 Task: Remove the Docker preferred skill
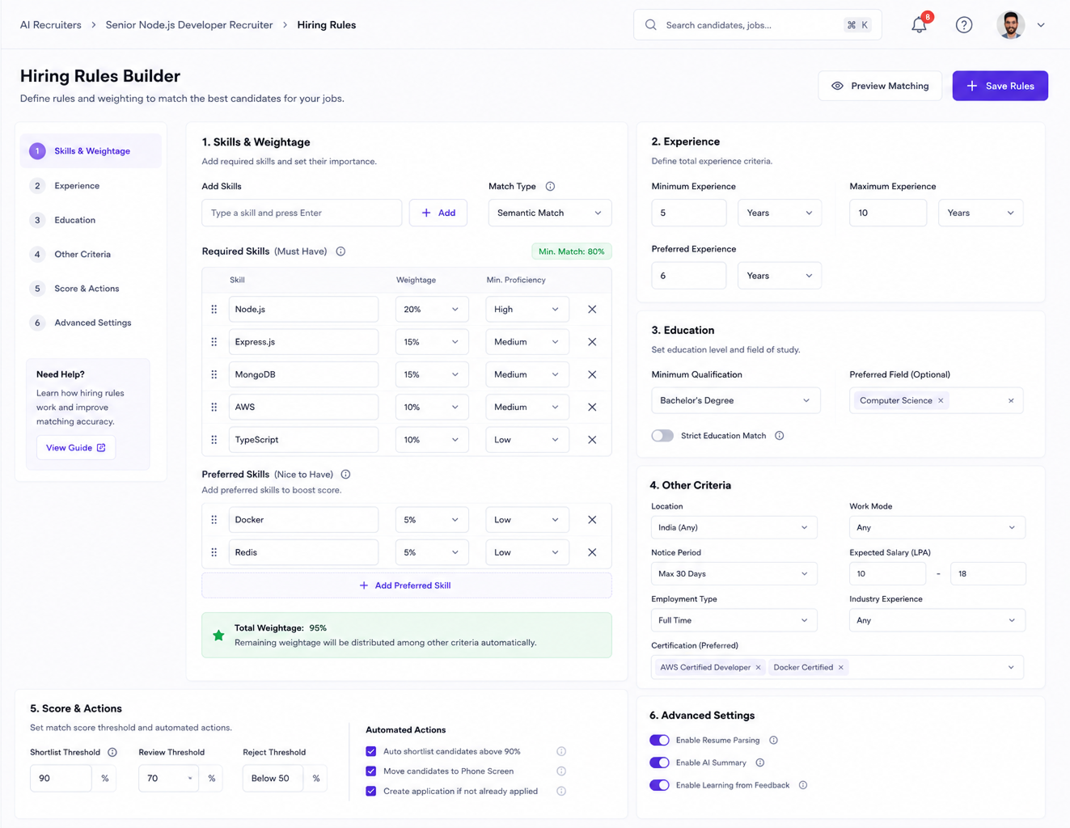592,520
